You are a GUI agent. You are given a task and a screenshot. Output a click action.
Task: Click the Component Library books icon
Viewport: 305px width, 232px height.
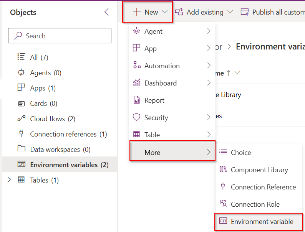point(223,169)
